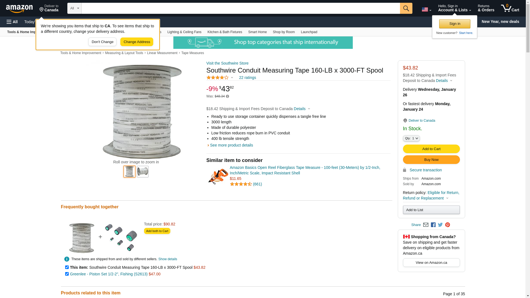Open the All search category dropdown
Viewport: 530px width, 298px height.
point(74,8)
